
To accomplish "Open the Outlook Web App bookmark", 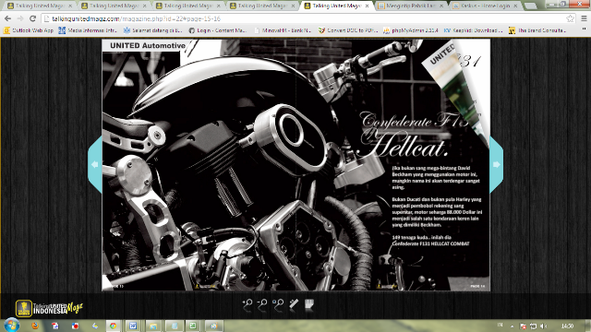I will point(29,30).
